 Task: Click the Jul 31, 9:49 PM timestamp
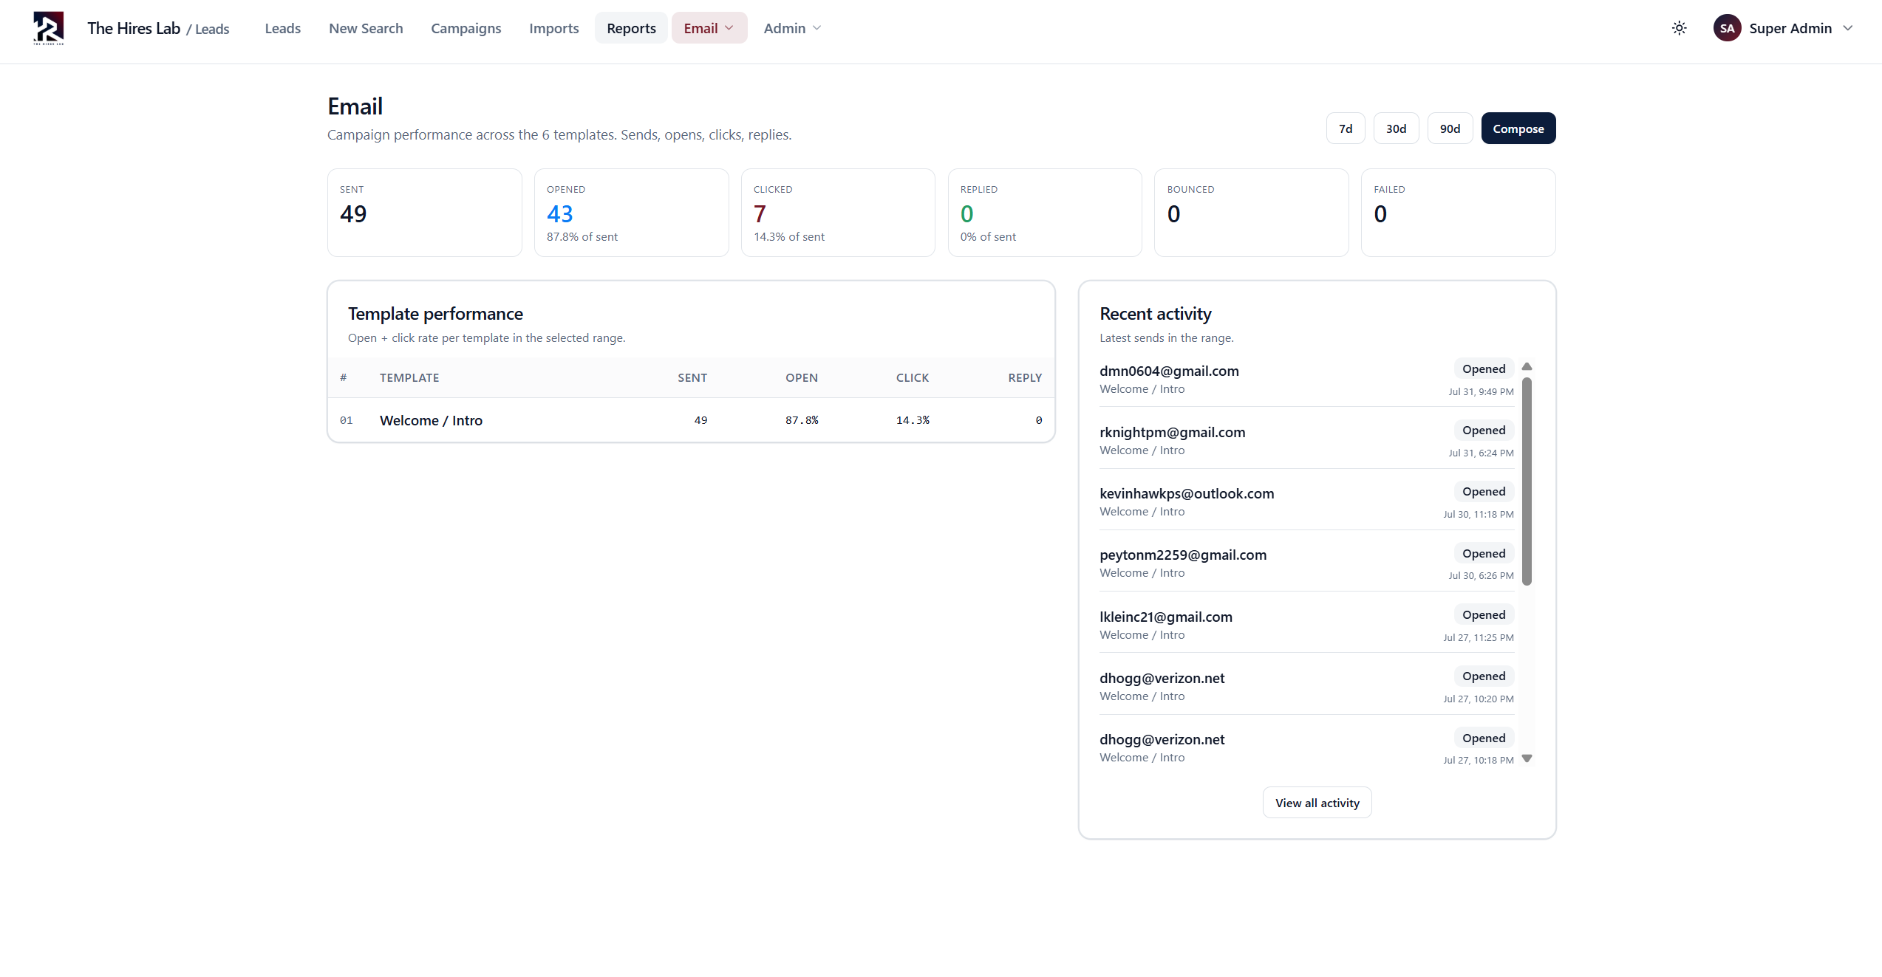pos(1481,391)
